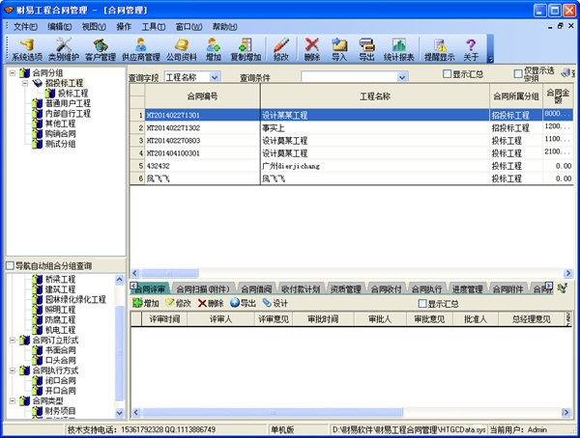Viewport: 580px width, 438px height.
Task: Open the 工具 menu
Action: click(x=154, y=27)
